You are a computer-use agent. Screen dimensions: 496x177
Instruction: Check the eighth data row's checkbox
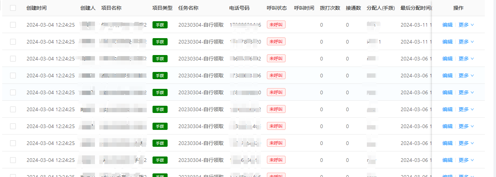[13, 143]
